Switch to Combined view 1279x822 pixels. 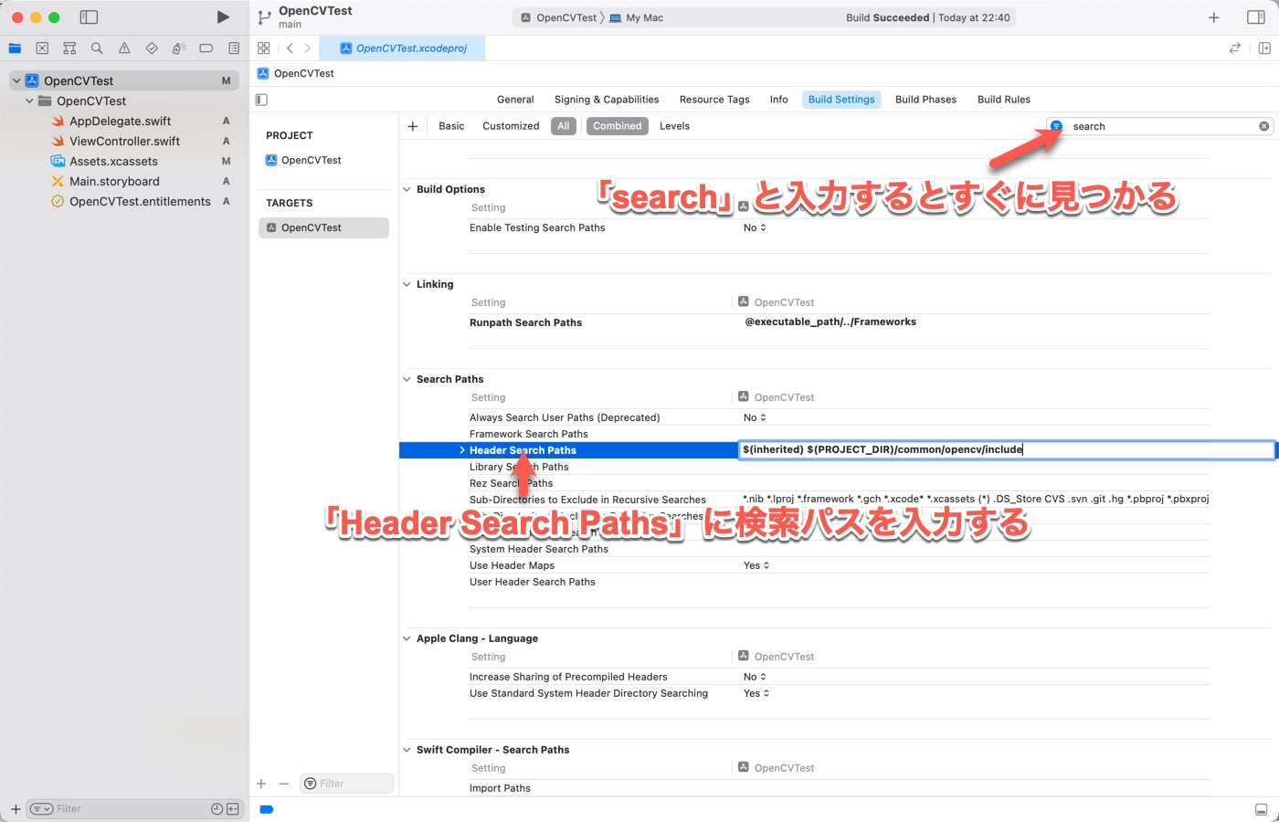tap(618, 126)
